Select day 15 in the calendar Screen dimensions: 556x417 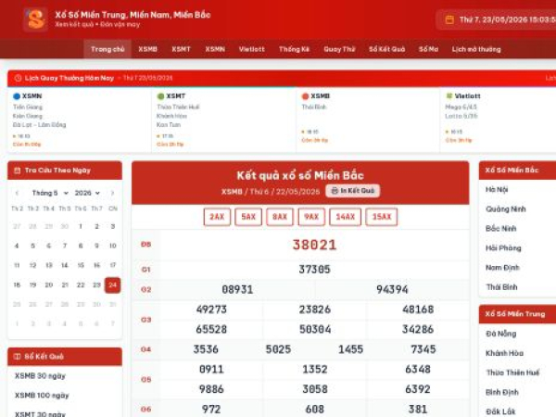click(81, 265)
